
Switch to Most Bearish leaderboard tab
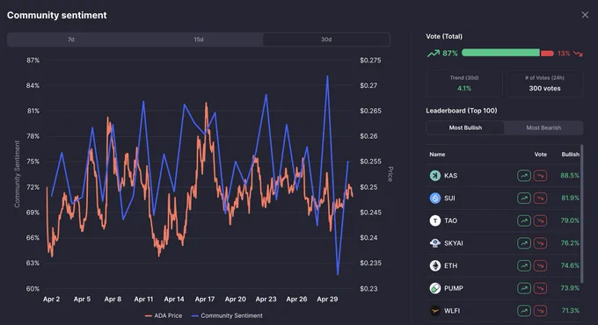tap(543, 128)
